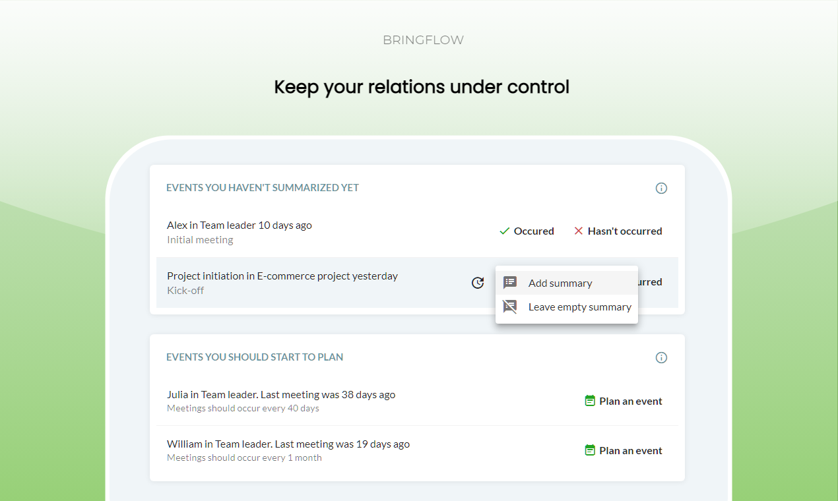The width and height of the screenshot is (838, 501).
Task: Click 'Meetings should occur every 40 days'
Action: 243,409
